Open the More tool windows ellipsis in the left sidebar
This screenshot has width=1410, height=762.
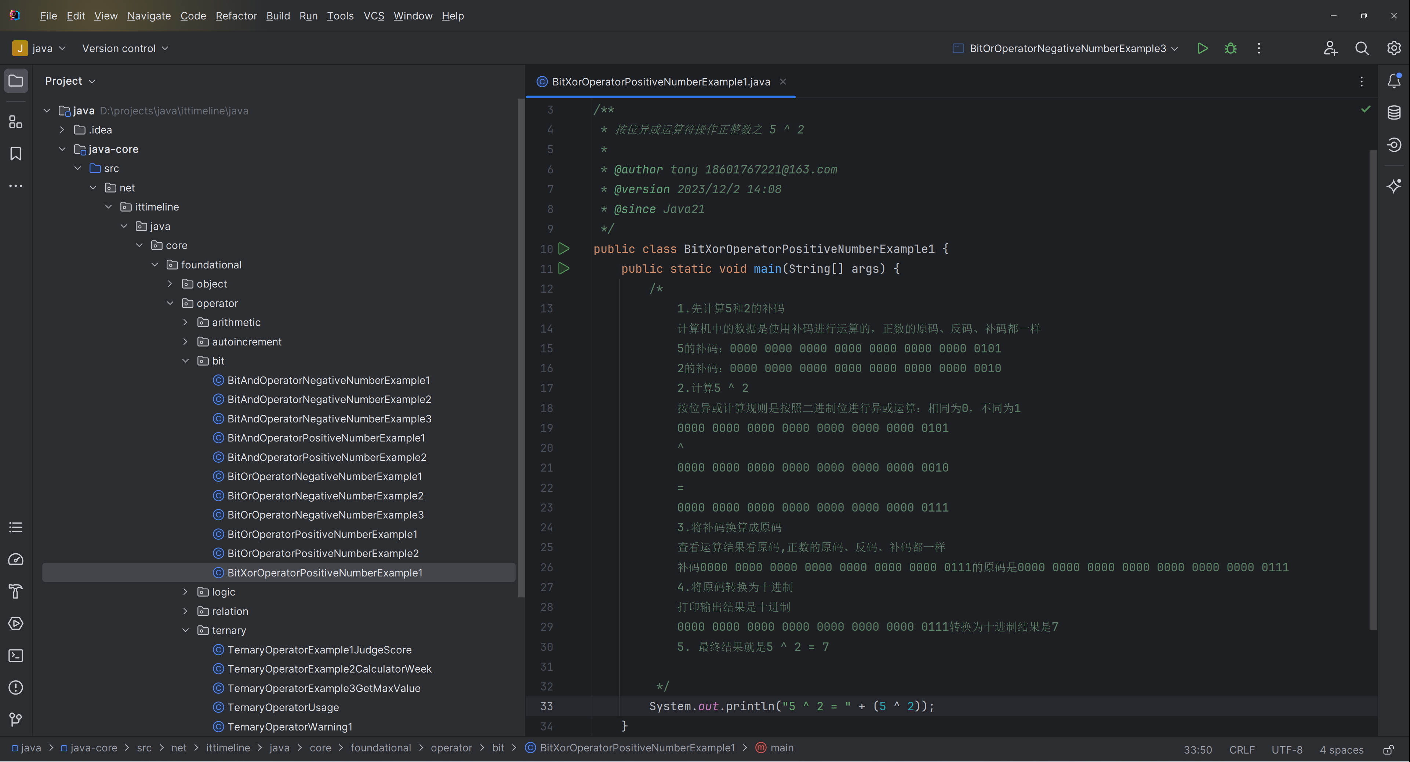[x=16, y=186]
